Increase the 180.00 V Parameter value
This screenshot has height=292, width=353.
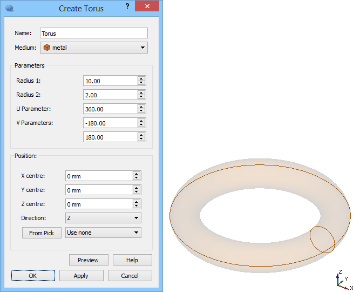(141, 135)
